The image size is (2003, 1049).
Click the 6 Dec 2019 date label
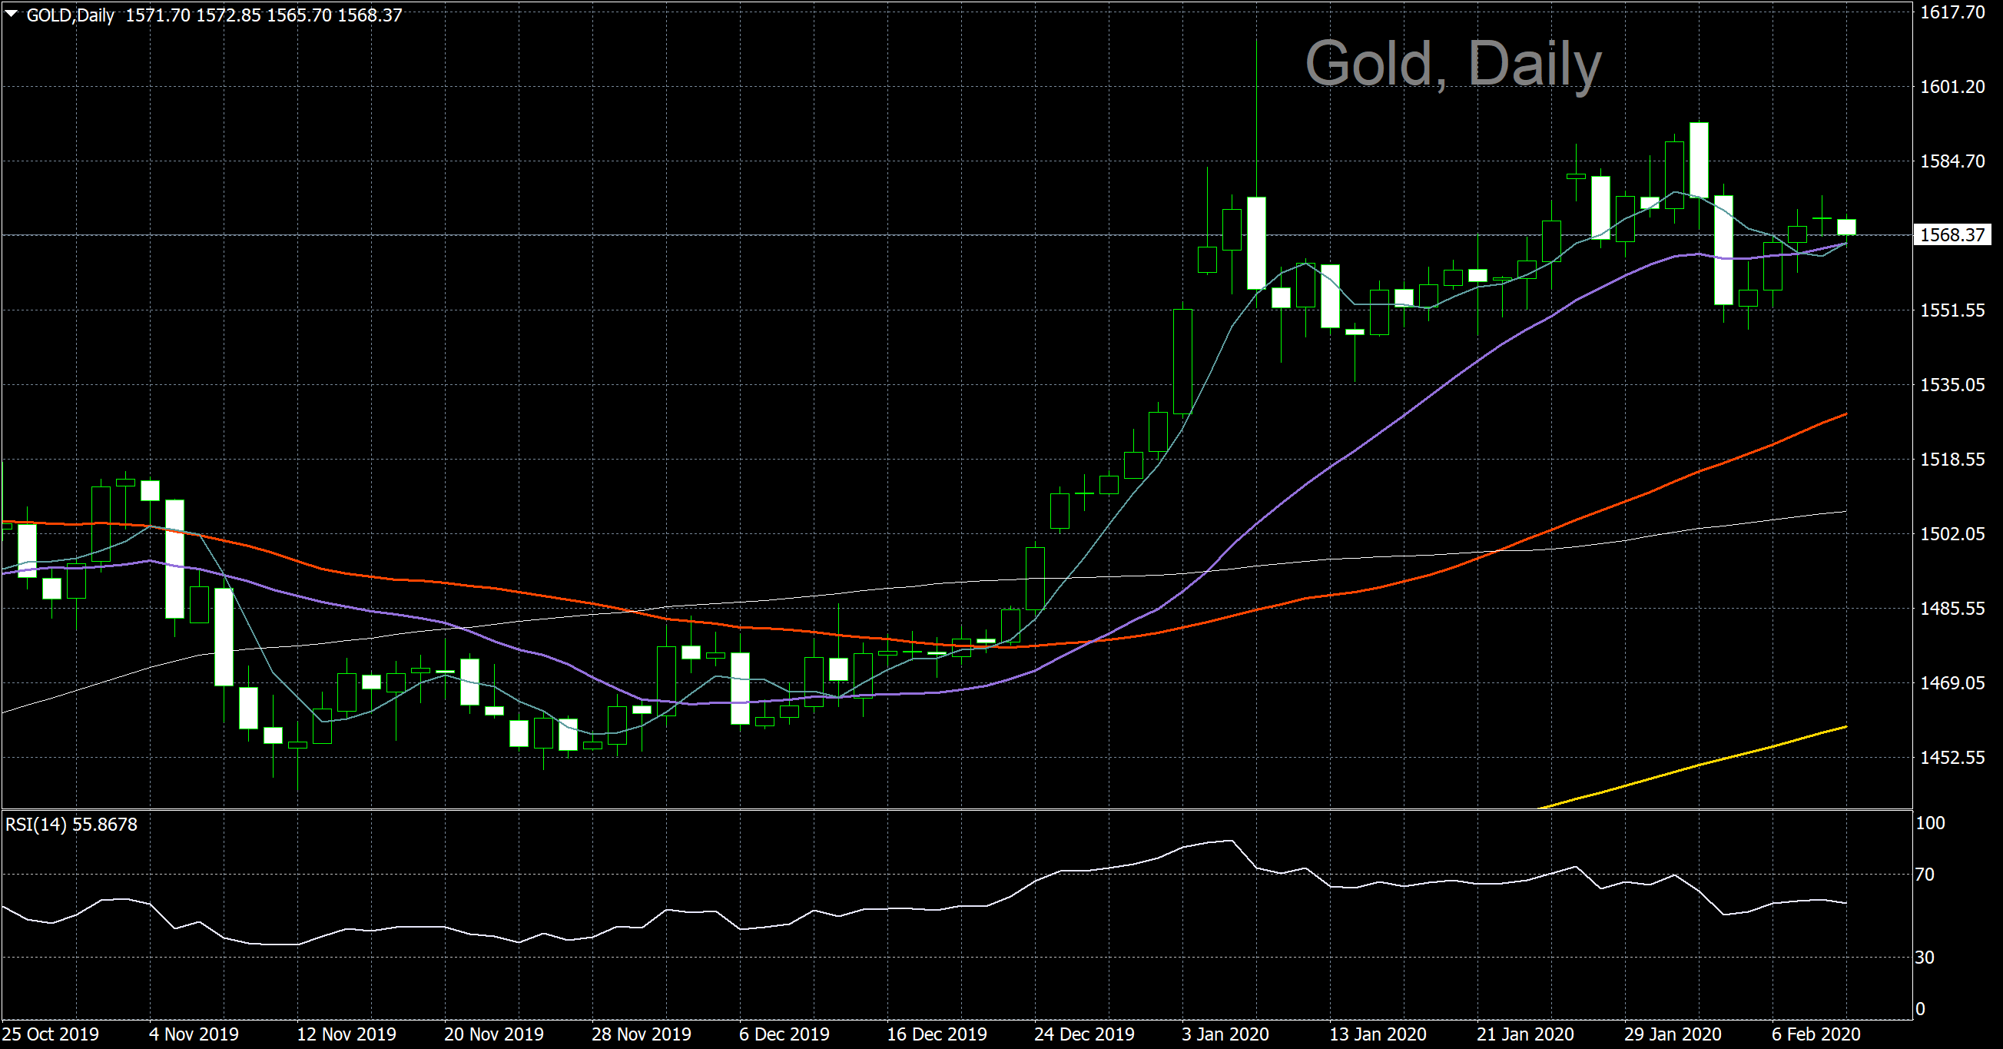point(784,1034)
